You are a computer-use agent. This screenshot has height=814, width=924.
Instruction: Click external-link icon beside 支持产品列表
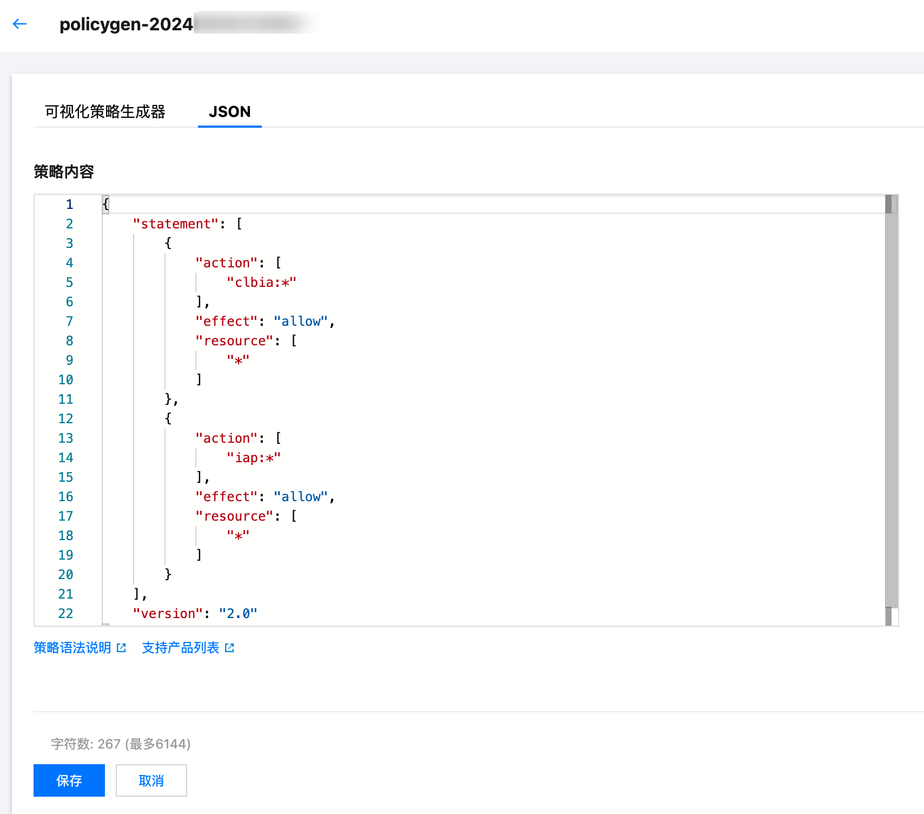229,648
